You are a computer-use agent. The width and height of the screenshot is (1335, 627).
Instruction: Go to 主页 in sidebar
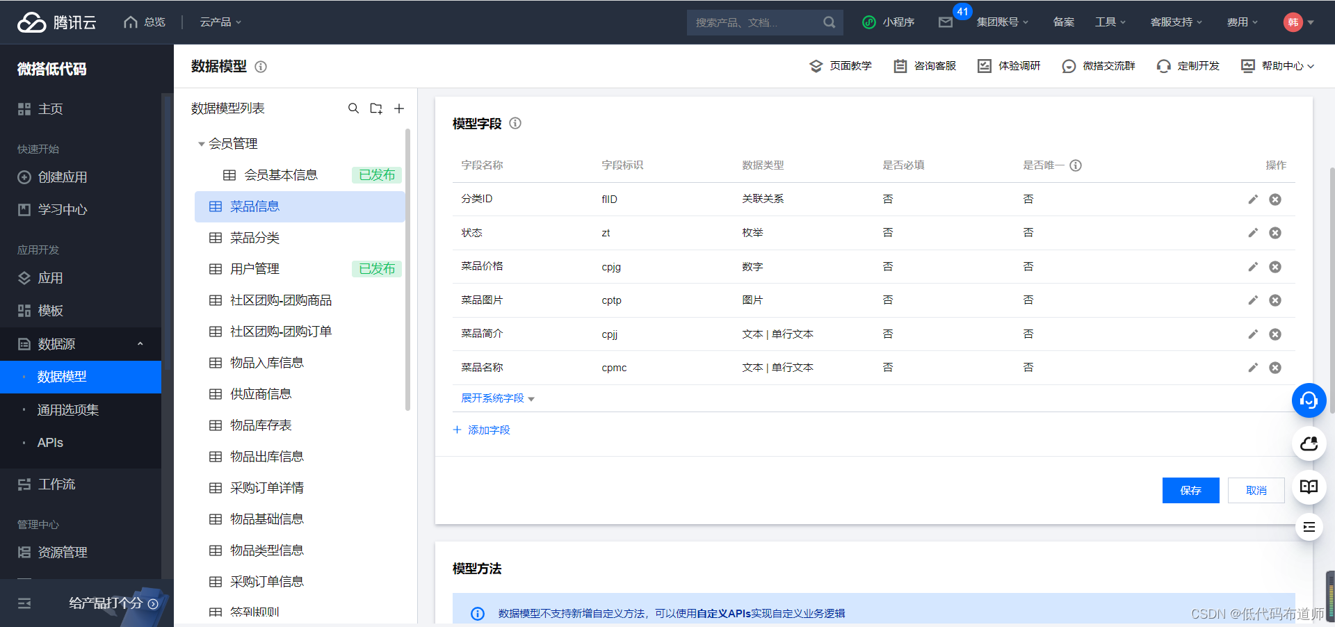tap(81, 109)
